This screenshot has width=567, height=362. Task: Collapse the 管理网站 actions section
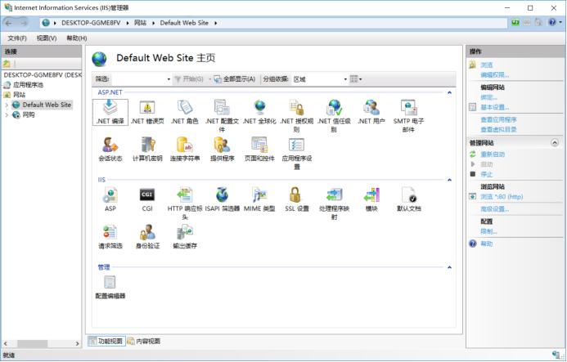(555, 143)
